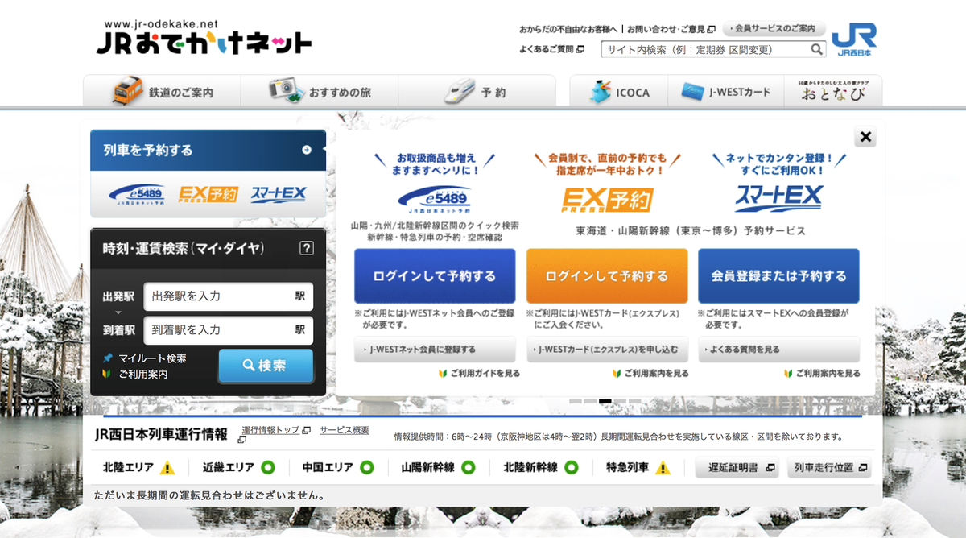Select the active dark carousel indicator
This screenshot has width=966, height=538.
(x=605, y=401)
